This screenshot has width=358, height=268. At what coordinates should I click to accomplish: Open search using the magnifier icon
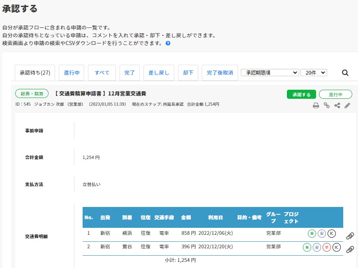point(345,73)
